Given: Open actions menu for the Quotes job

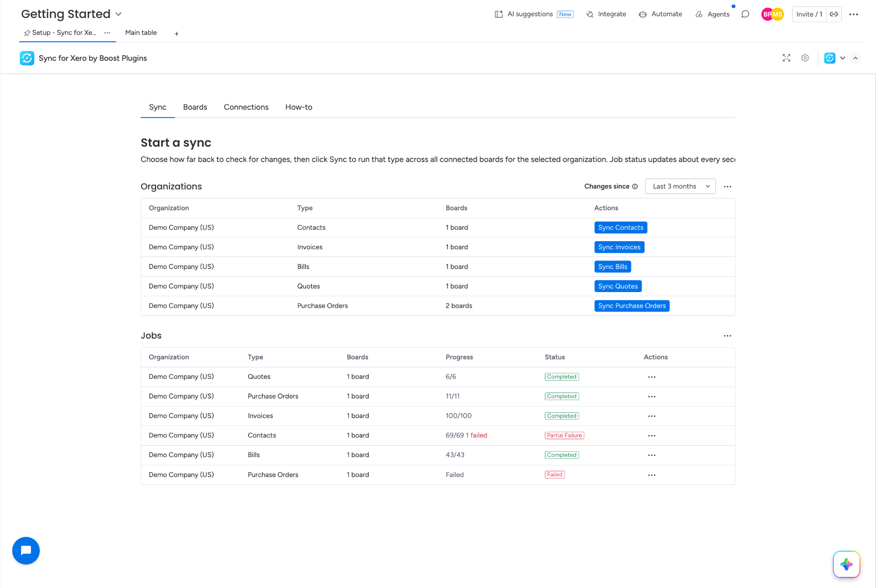Looking at the screenshot, I should pos(651,377).
